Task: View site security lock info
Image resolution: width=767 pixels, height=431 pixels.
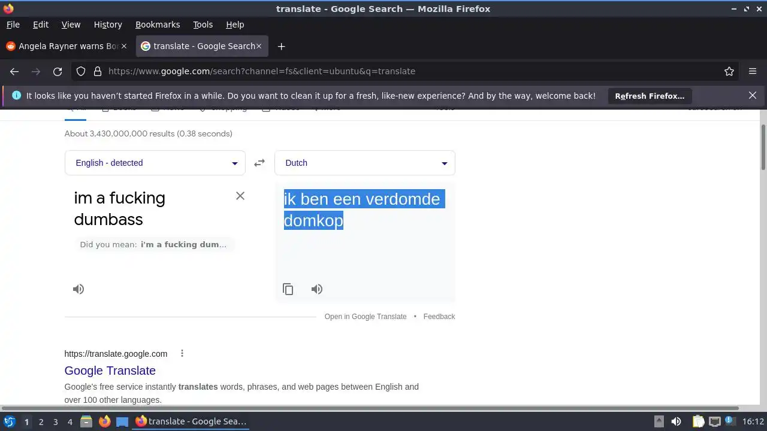Action: coord(98,71)
